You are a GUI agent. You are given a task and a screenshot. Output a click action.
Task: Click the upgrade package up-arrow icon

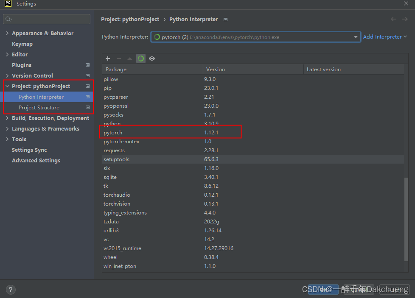(x=130, y=58)
